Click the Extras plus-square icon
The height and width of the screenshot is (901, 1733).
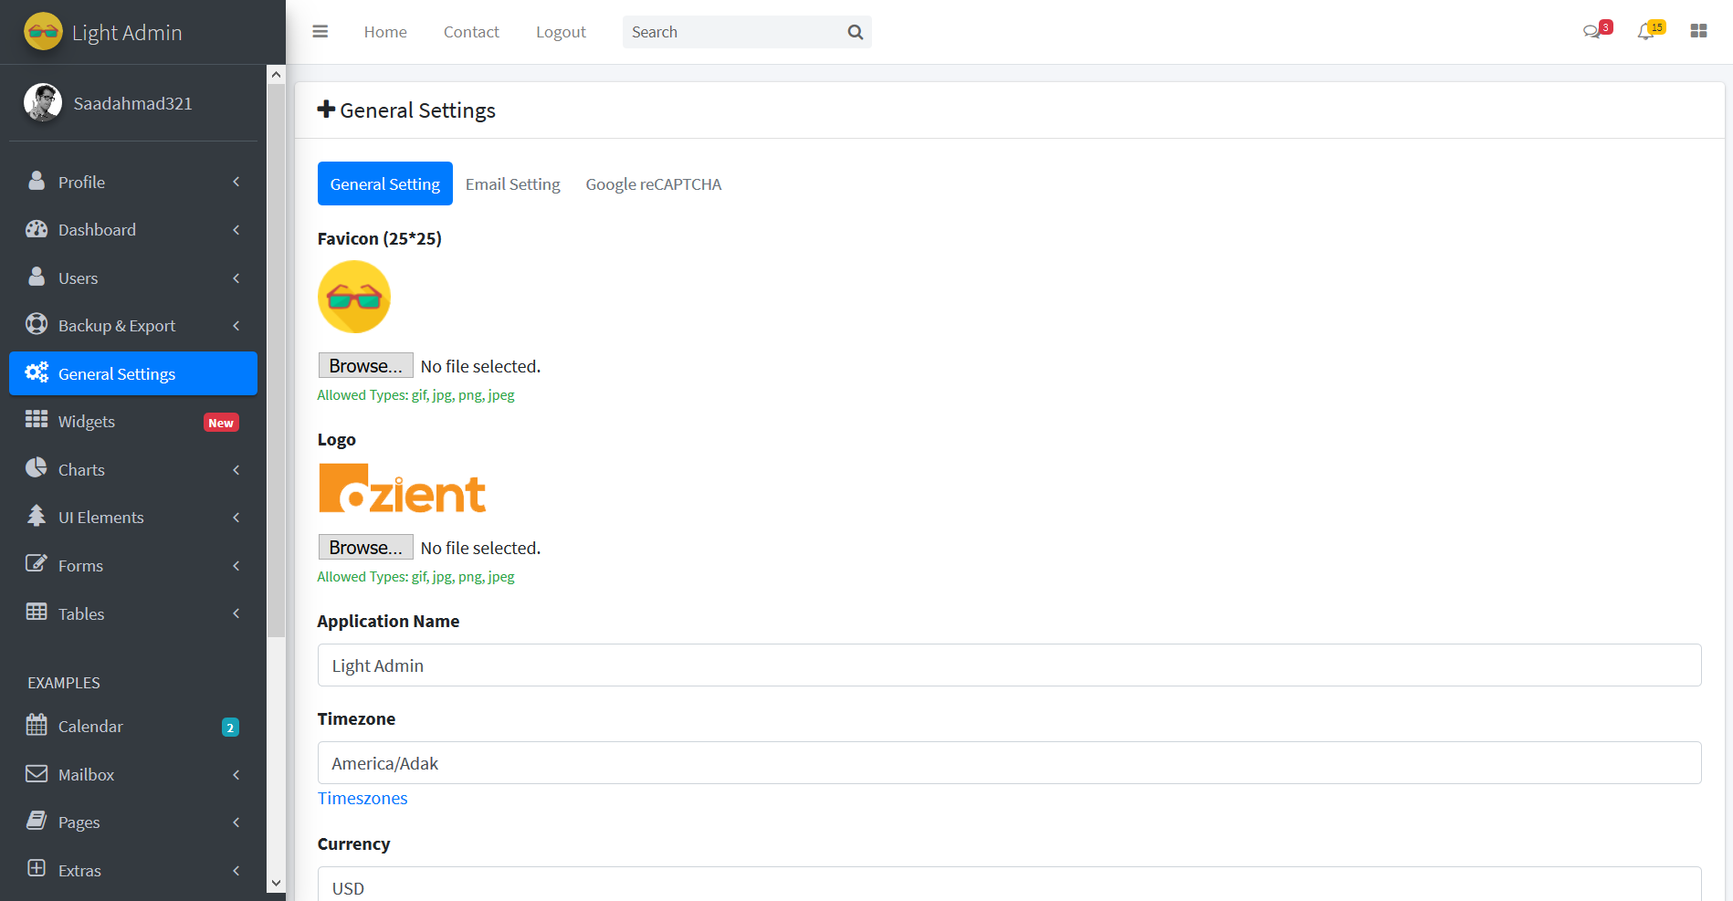pyautogui.click(x=37, y=868)
